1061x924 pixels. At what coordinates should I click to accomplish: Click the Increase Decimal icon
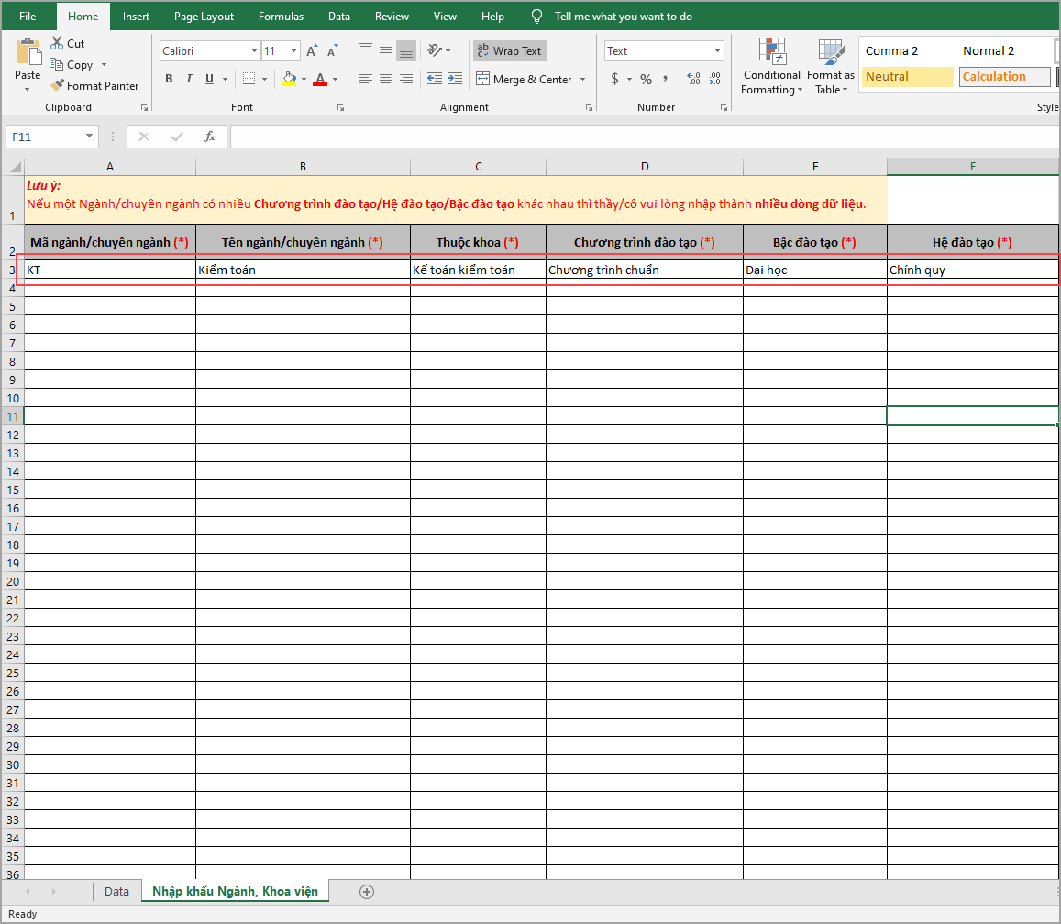pos(693,79)
